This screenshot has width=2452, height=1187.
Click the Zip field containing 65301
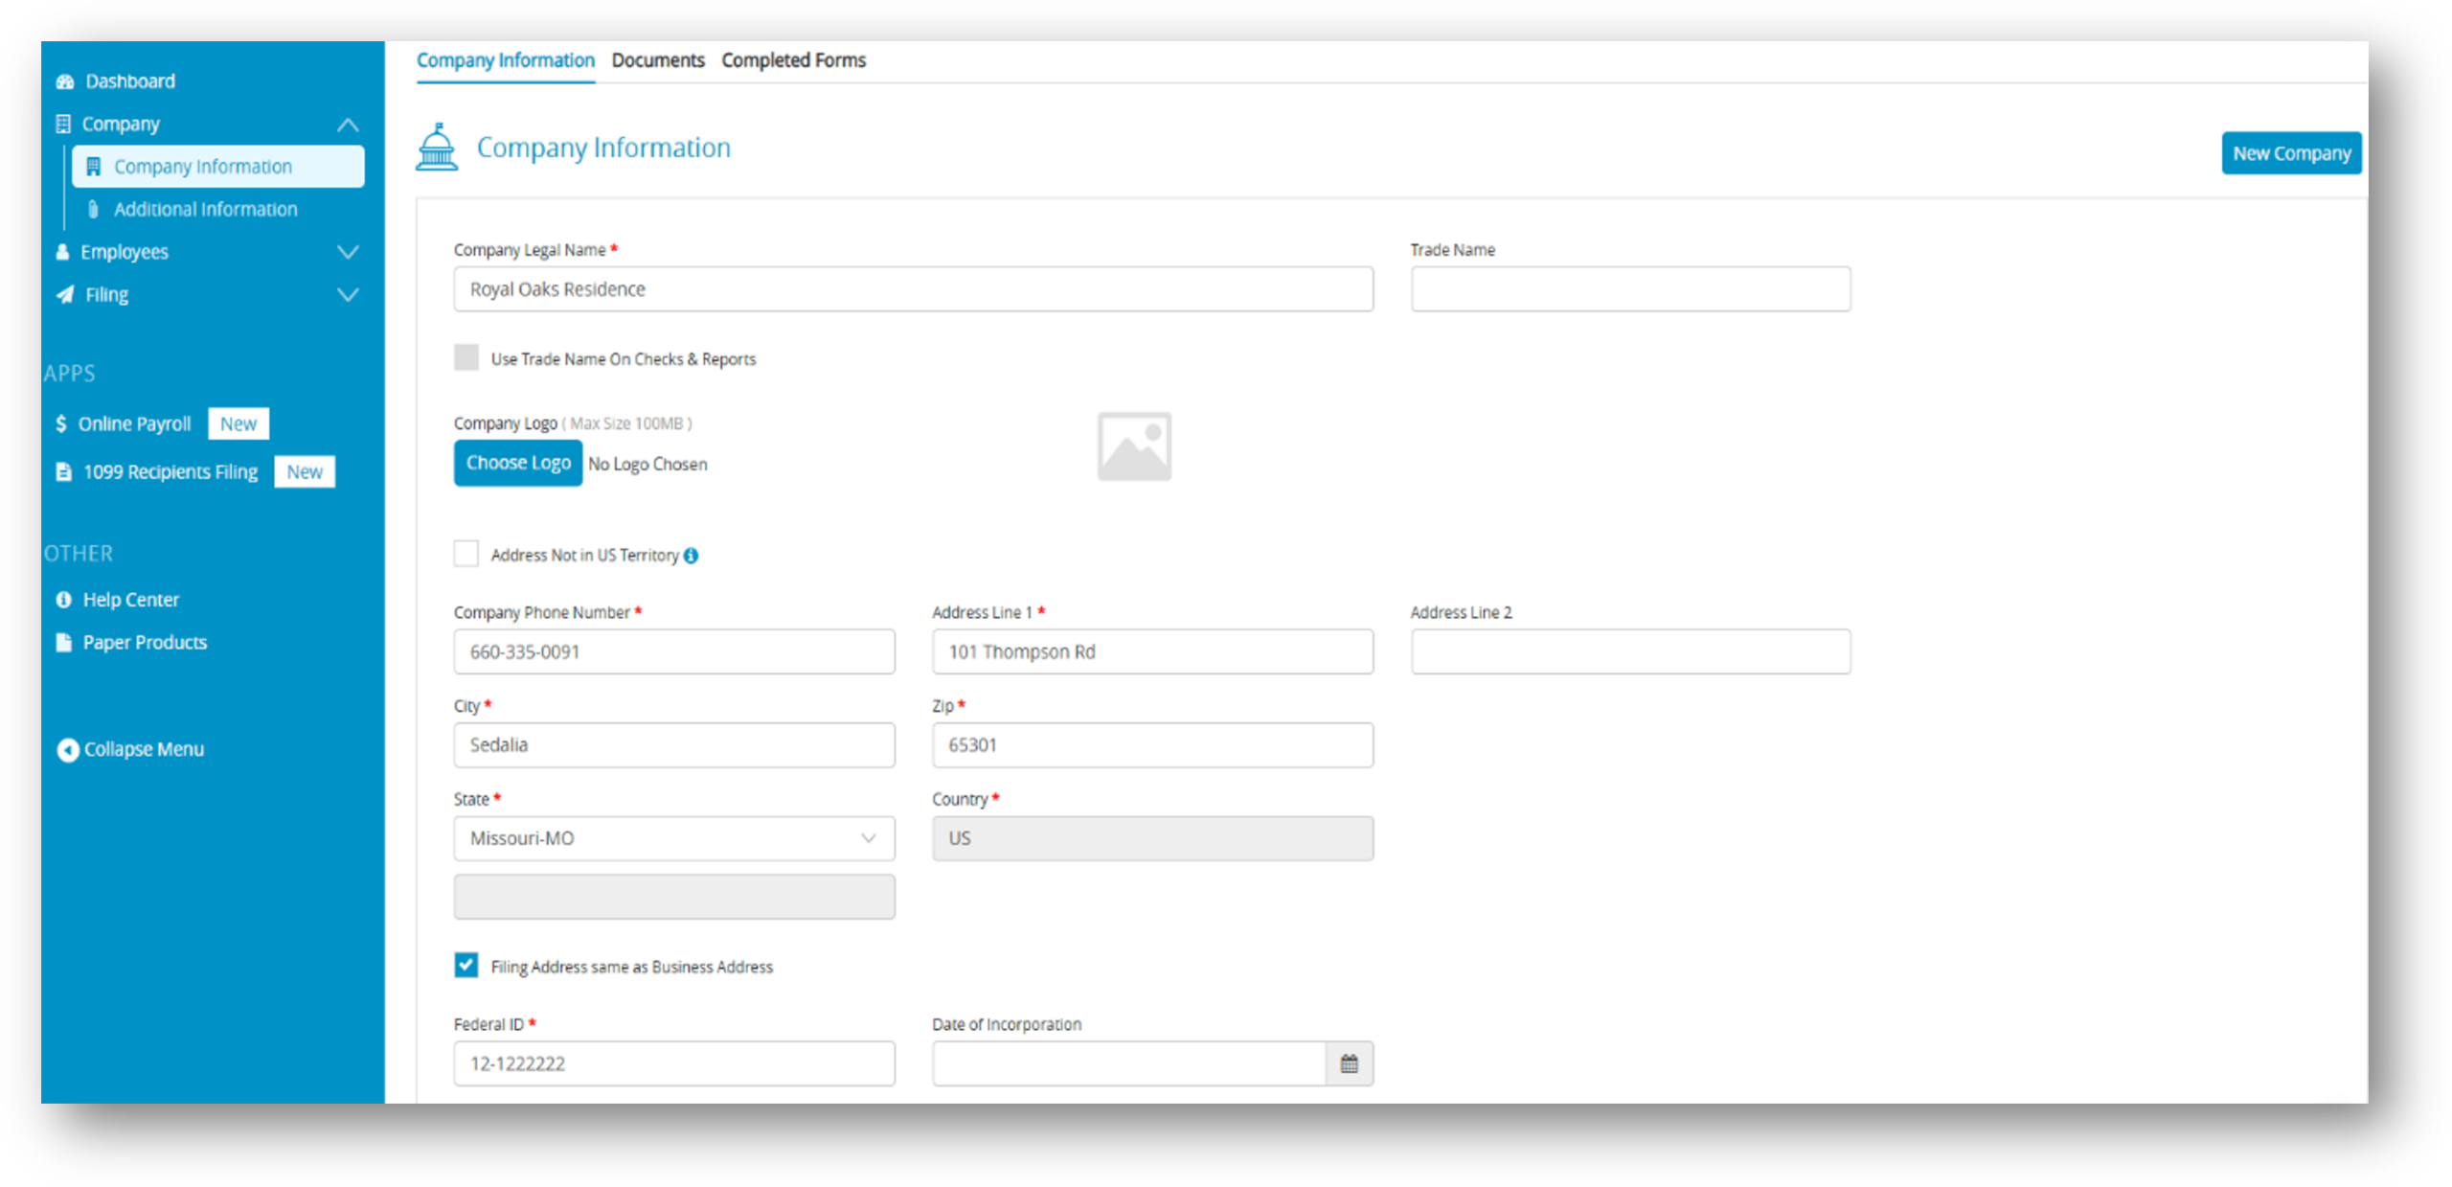(x=1152, y=744)
